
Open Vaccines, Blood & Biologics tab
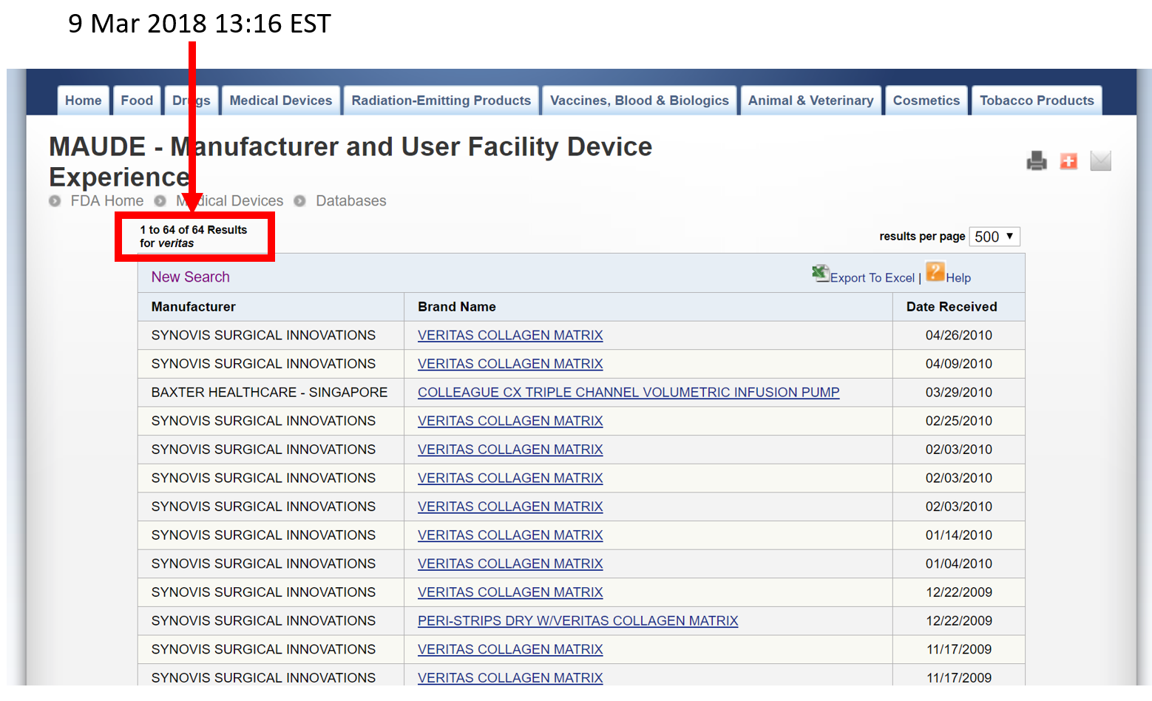coord(639,100)
